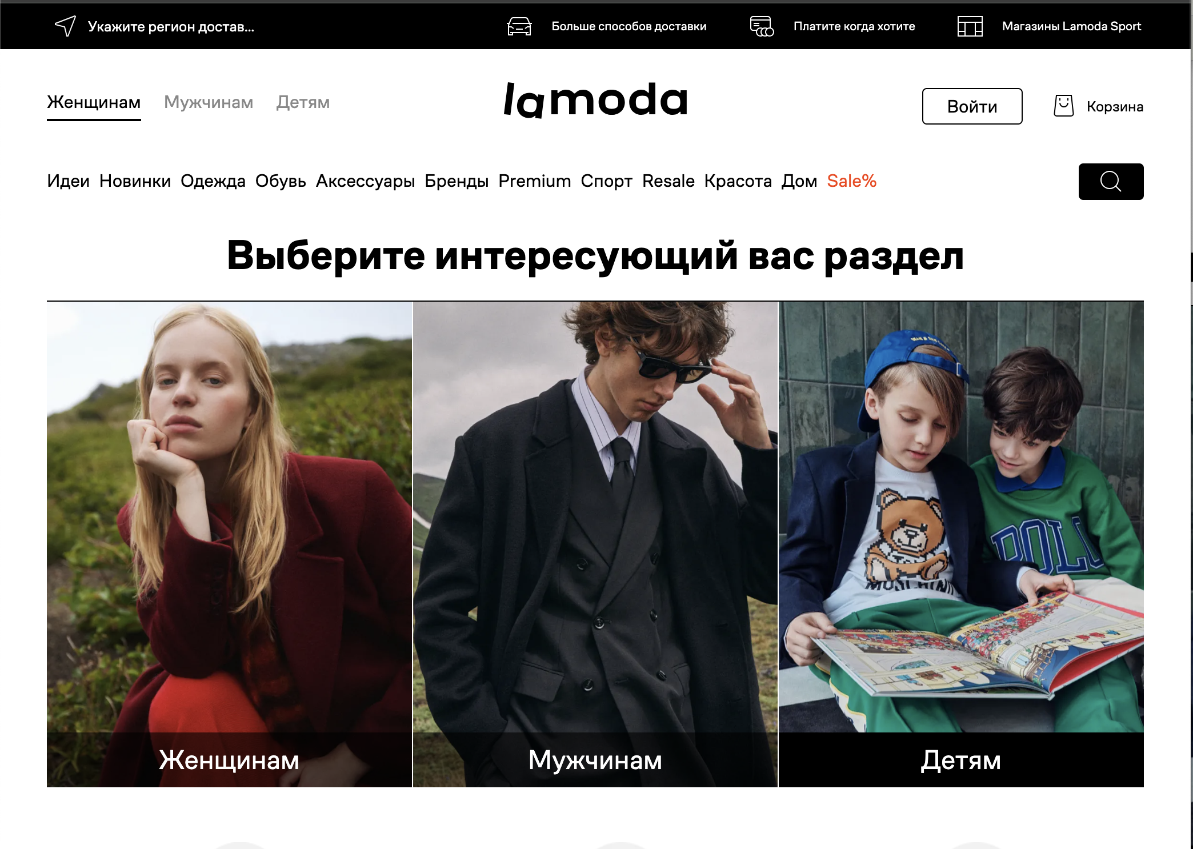Choose the Женщинам photo section tile
Screen dimensions: 1193x849
pos(229,544)
